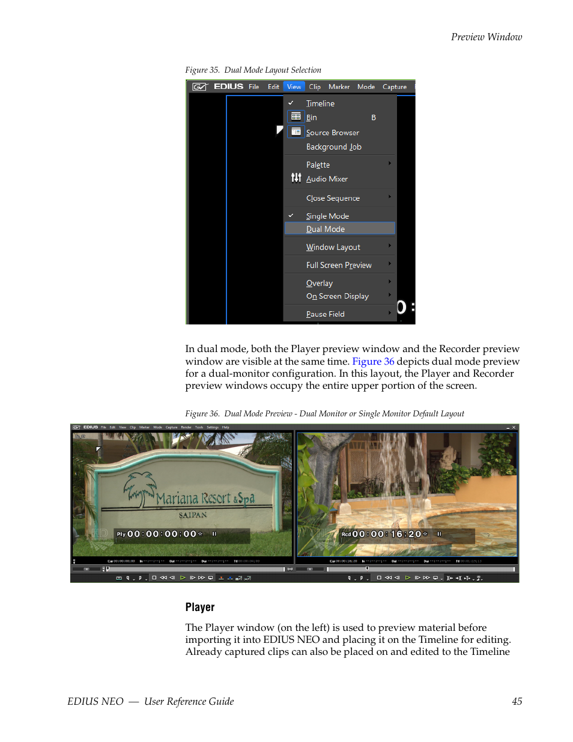Move the Recorder shuttle slider

click(310, 569)
